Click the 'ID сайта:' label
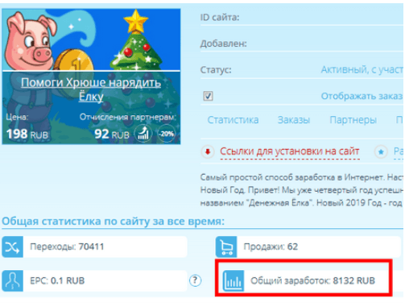Viewport: 405px width, 303px height. (220, 18)
